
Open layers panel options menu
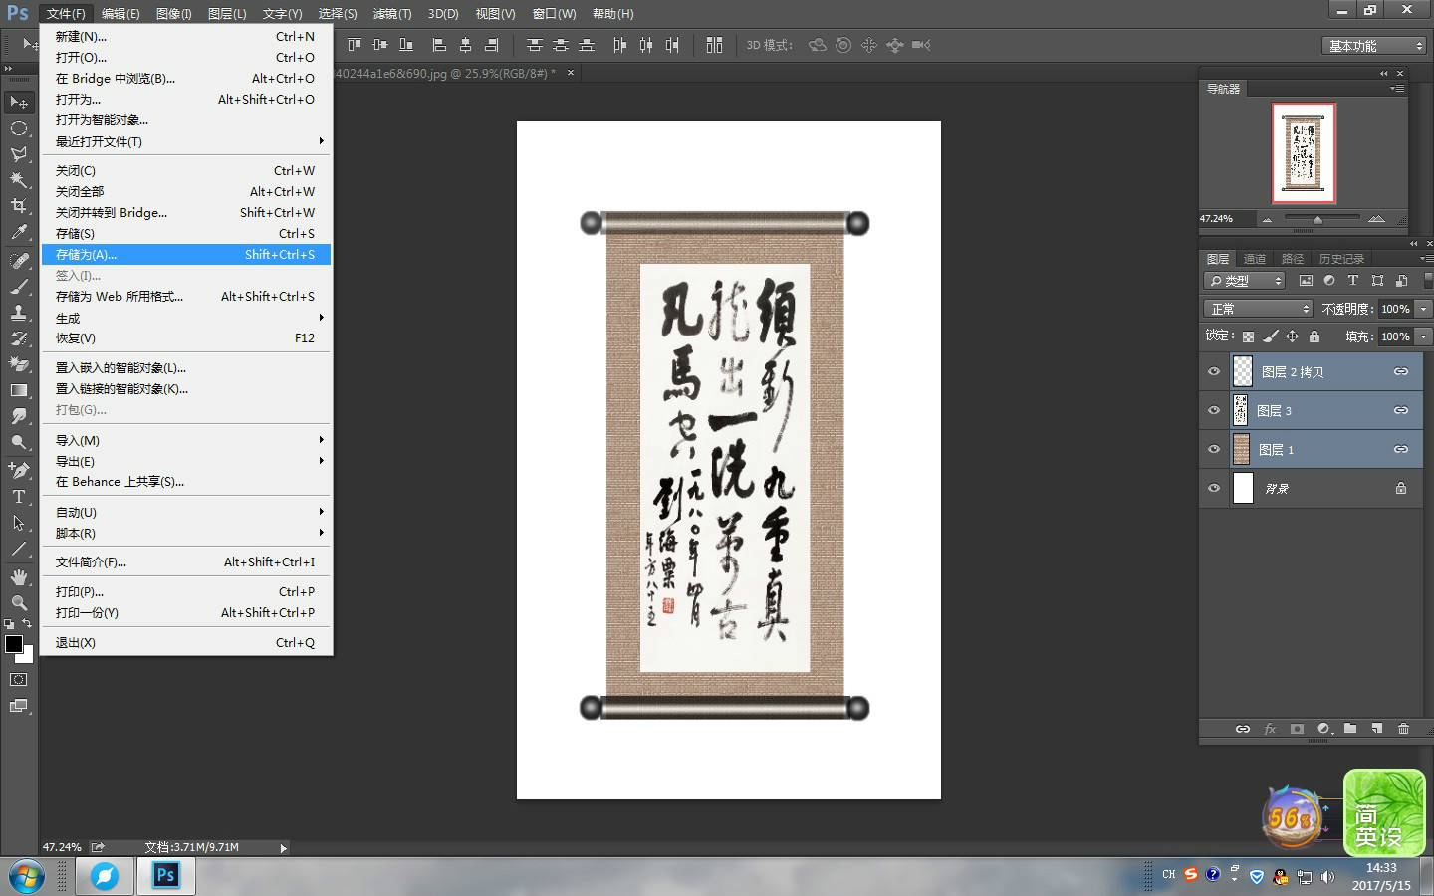(x=1425, y=258)
